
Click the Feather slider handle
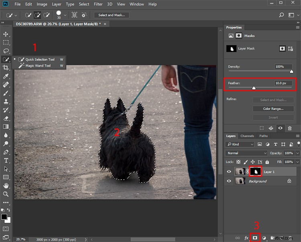(254, 88)
